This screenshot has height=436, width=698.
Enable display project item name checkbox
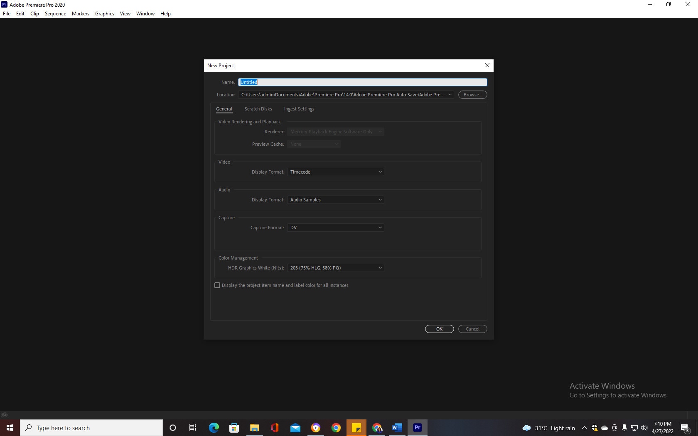217,285
